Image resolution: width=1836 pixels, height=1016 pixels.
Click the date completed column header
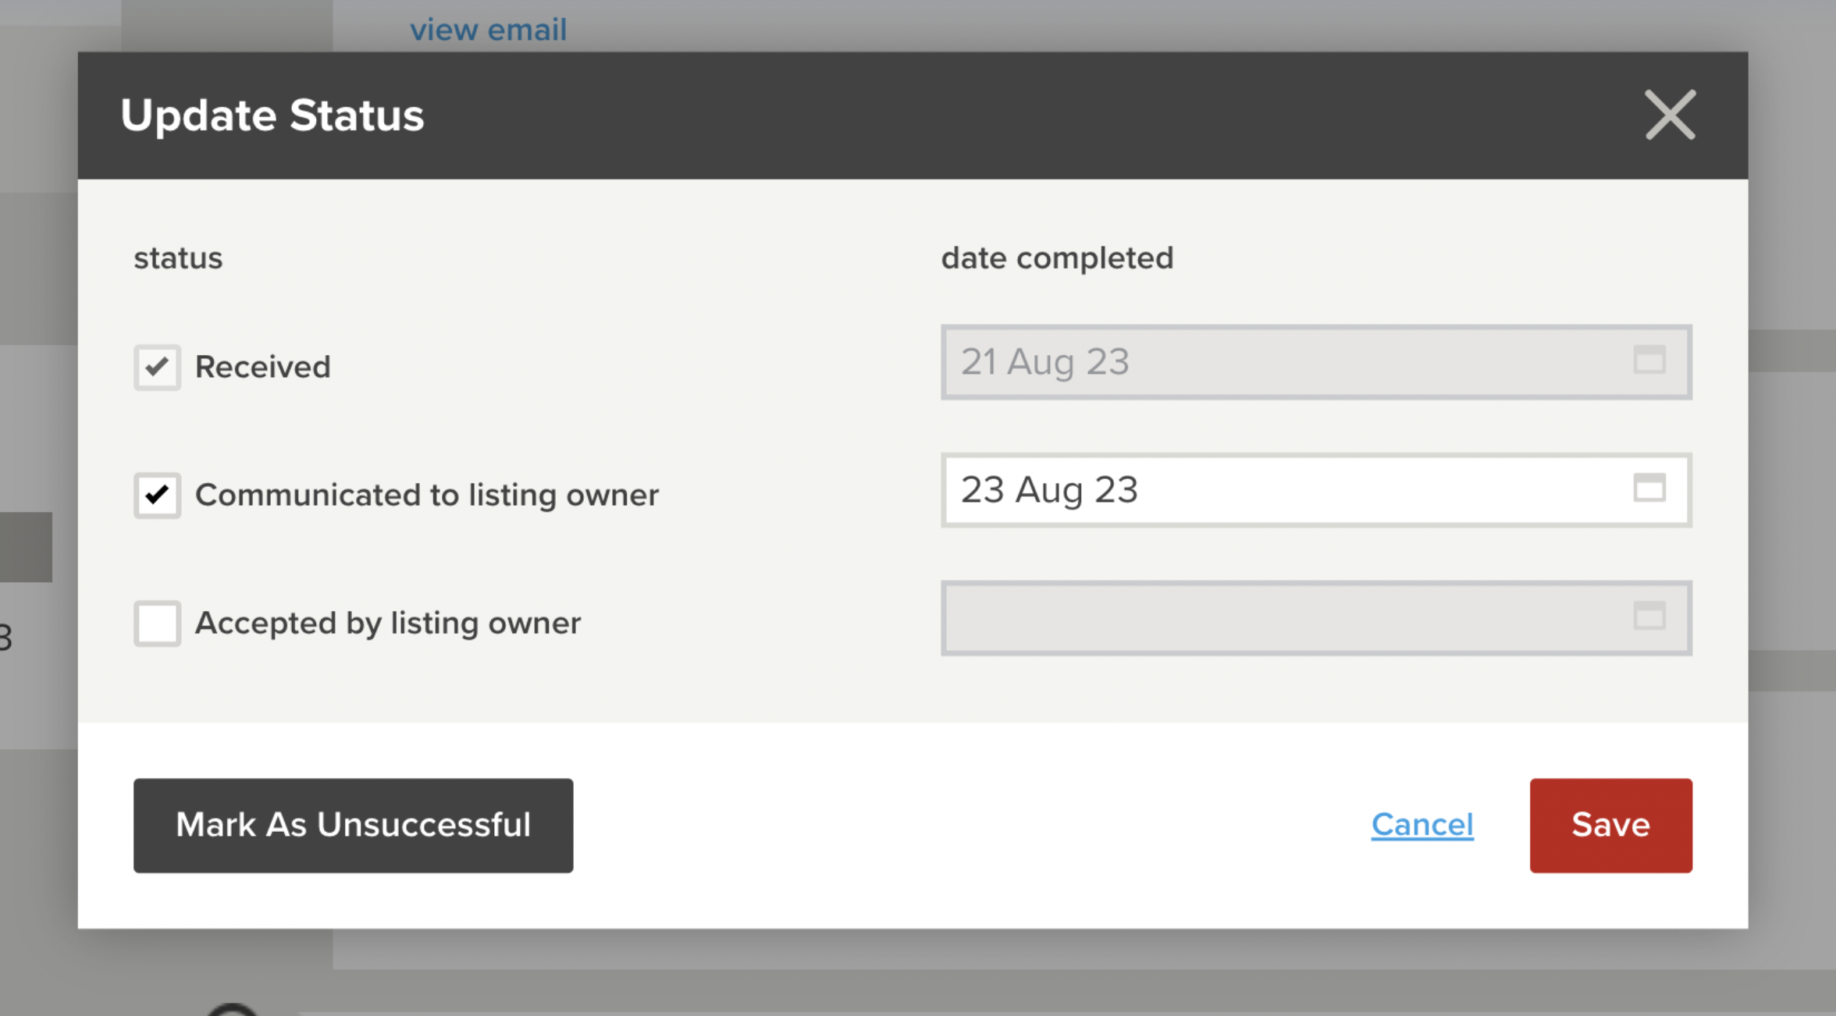pos(1058,258)
